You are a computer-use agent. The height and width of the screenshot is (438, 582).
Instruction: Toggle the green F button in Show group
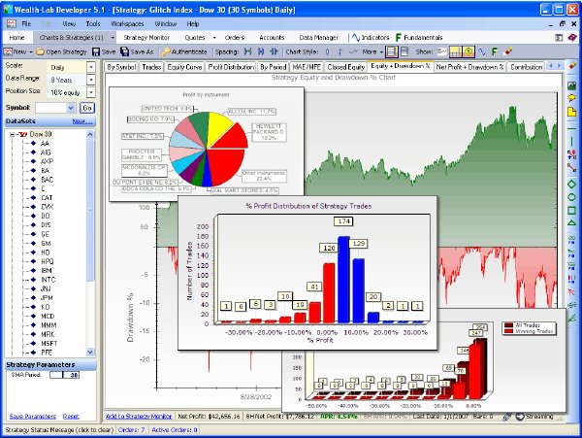pyautogui.click(x=495, y=51)
